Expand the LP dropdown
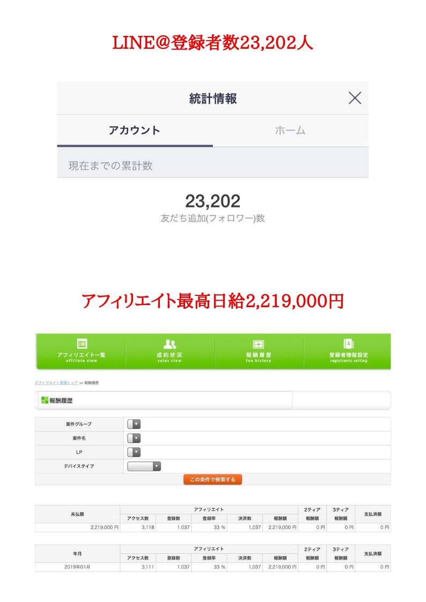This screenshot has width=426, height=602. [x=134, y=452]
